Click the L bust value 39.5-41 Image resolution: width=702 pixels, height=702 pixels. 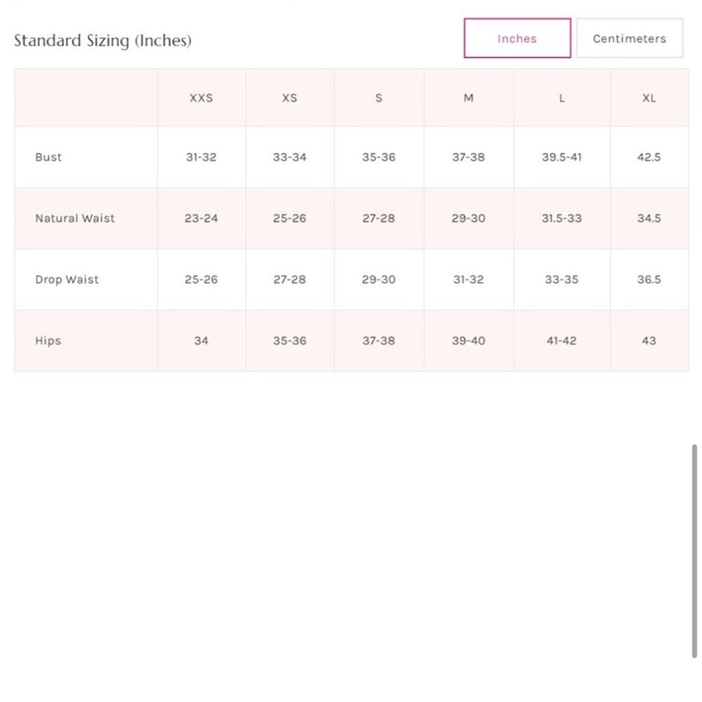pos(562,157)
